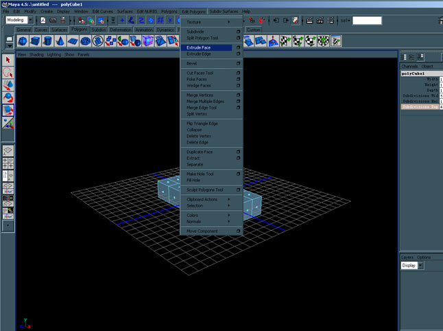Toggle the first channel box layout icon

(x=403, y=57)
